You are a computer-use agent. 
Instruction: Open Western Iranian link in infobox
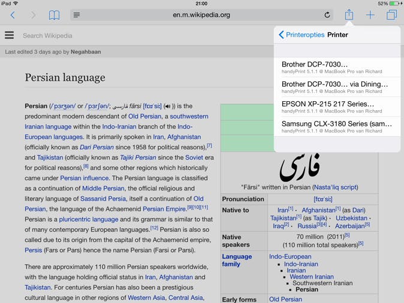312,277
